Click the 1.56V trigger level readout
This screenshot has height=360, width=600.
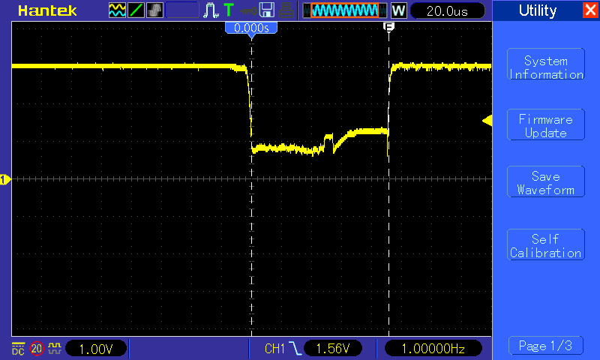(333, 349)
